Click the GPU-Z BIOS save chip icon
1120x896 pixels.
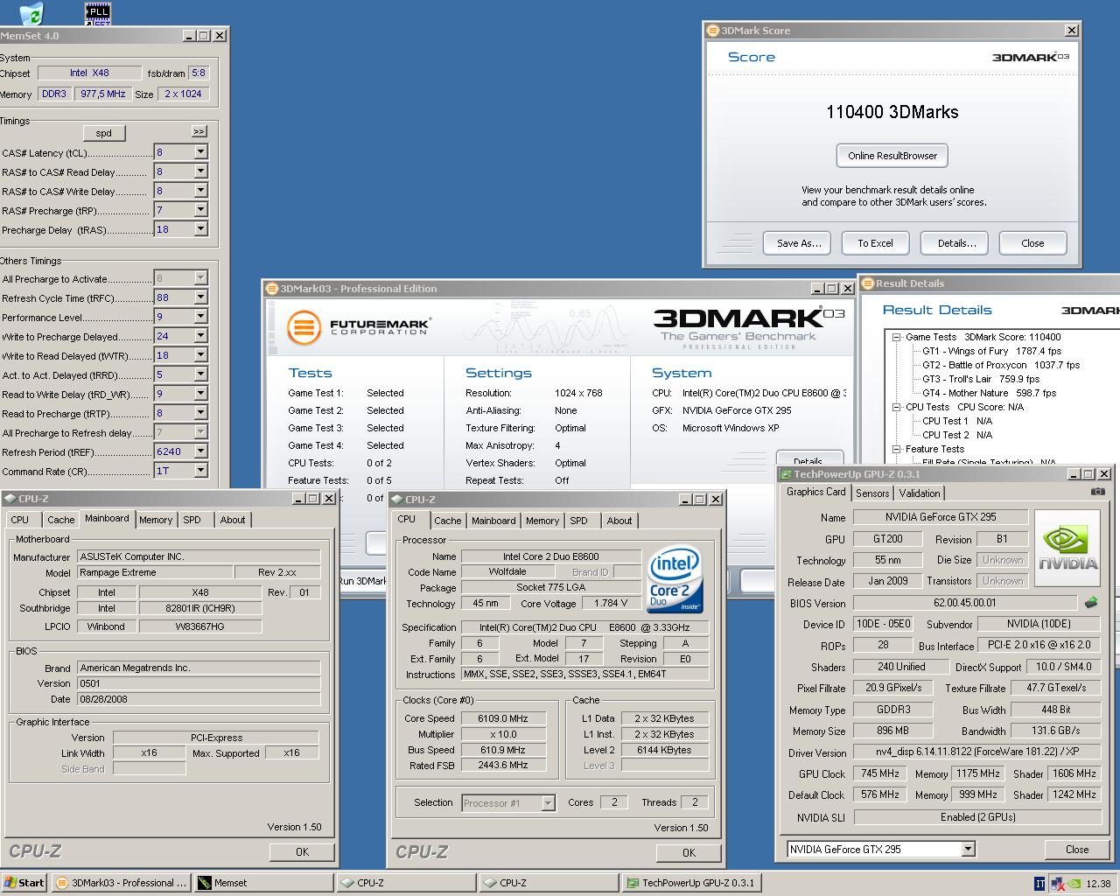pyautogui.click(x=1091, y=602)
